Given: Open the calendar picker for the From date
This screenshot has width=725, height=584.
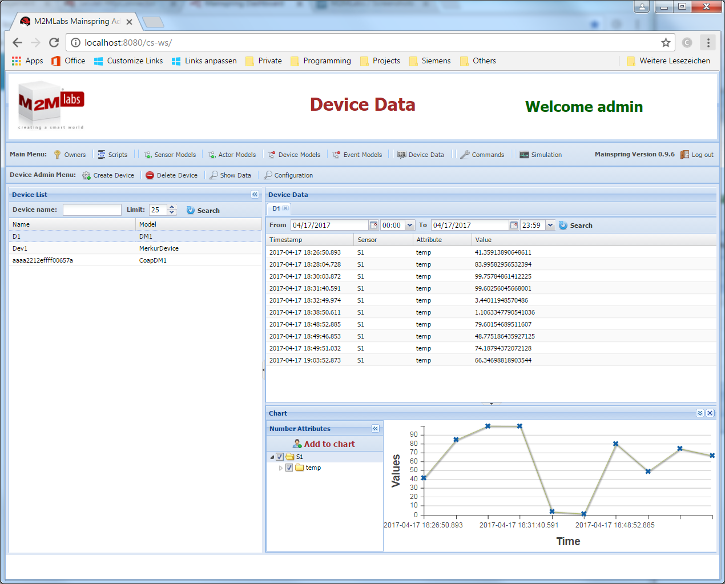Looking at the screenshot, I should pos(374,224).
